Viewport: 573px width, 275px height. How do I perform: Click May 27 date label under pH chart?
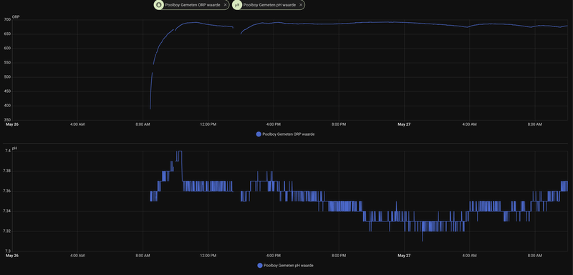tap(404, 255)
